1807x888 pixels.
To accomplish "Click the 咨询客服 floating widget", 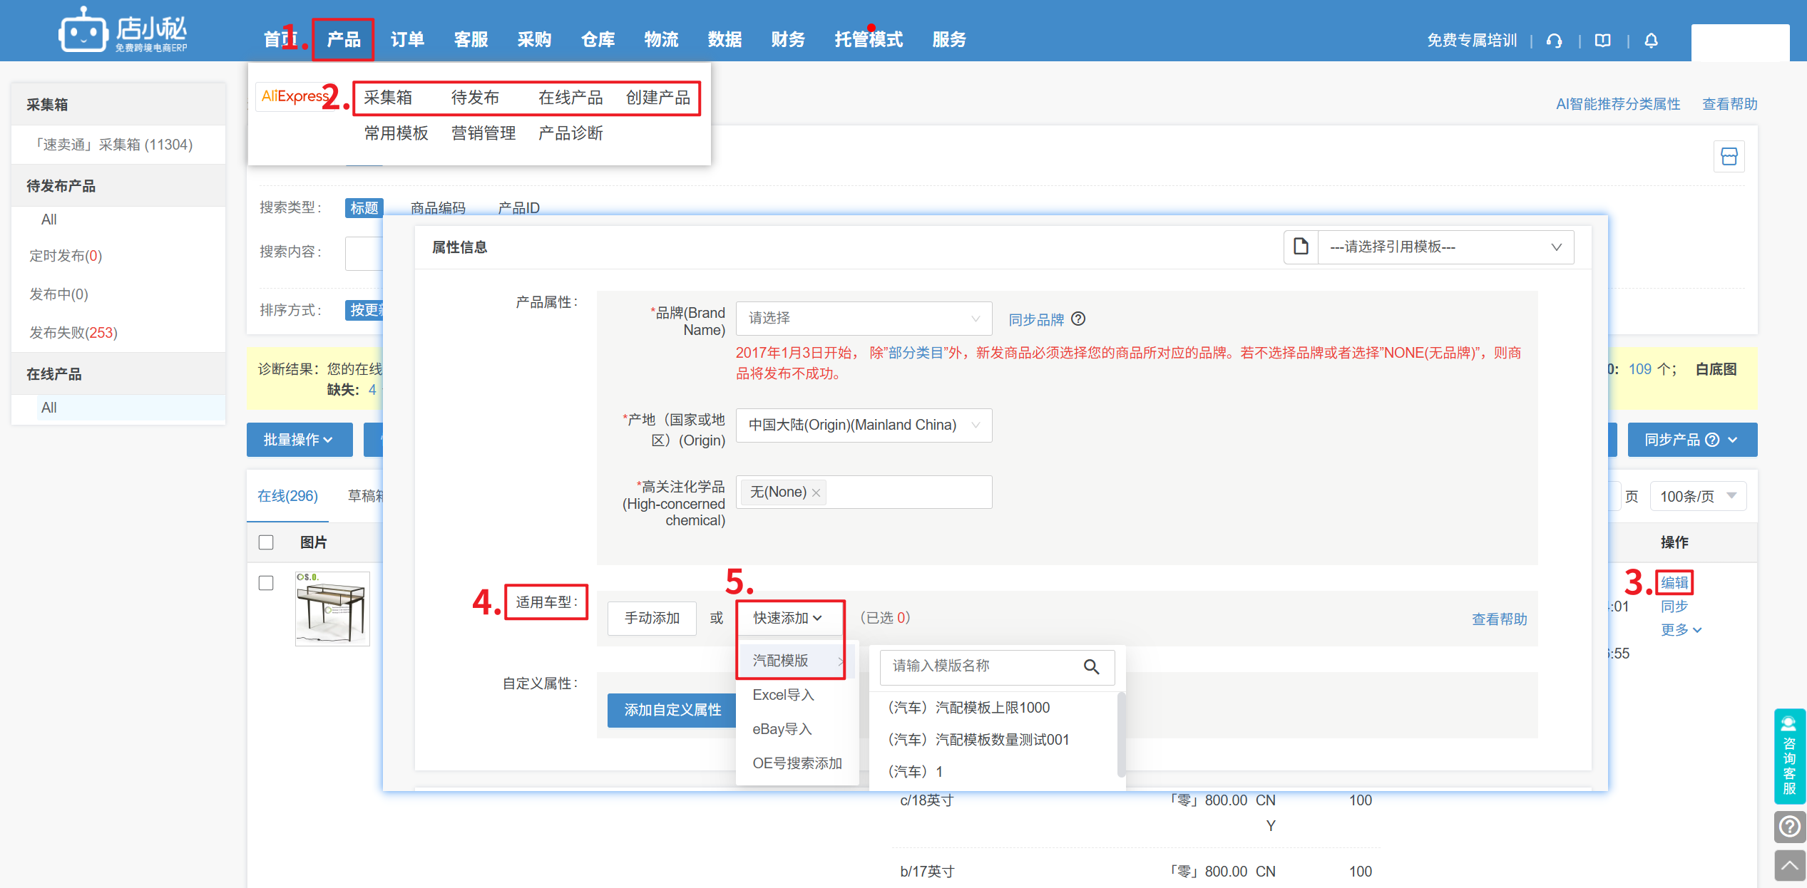I will pyautogui.click(x=1790, y=755).
